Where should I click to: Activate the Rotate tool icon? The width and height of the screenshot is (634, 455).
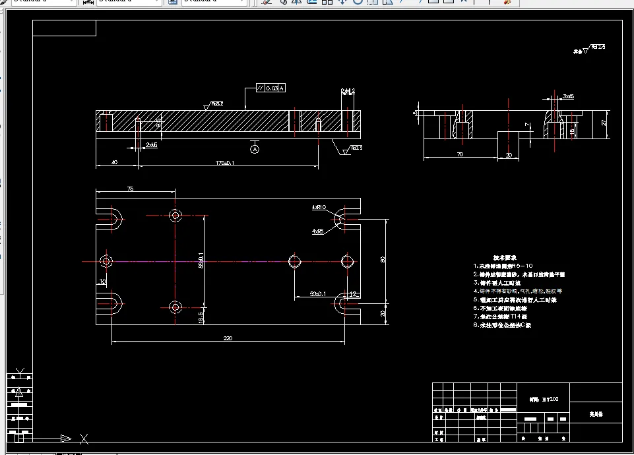tap(358, 1)
